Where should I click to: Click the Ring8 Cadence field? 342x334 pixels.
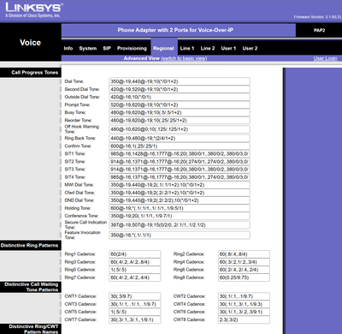(244, 277)
